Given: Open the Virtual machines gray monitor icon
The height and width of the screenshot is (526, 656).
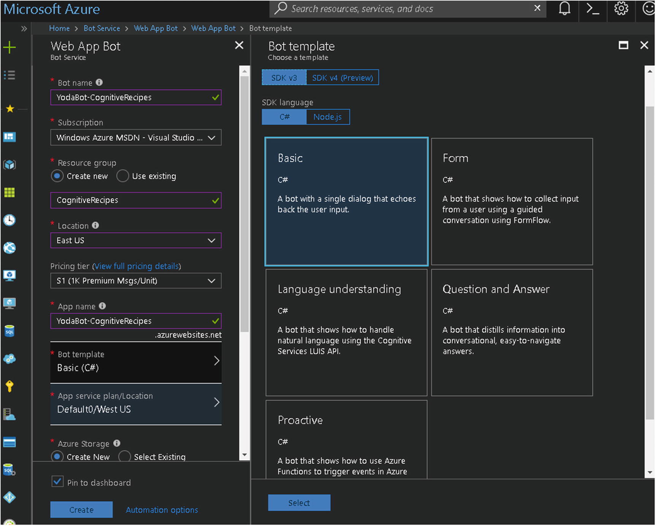Looking at the screenshot, I should pos(10,304).
